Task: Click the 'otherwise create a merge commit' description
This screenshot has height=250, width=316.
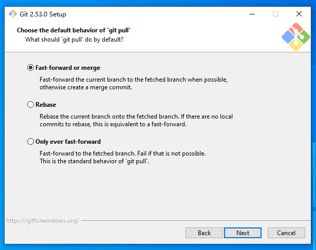Action: click(86, 87)
